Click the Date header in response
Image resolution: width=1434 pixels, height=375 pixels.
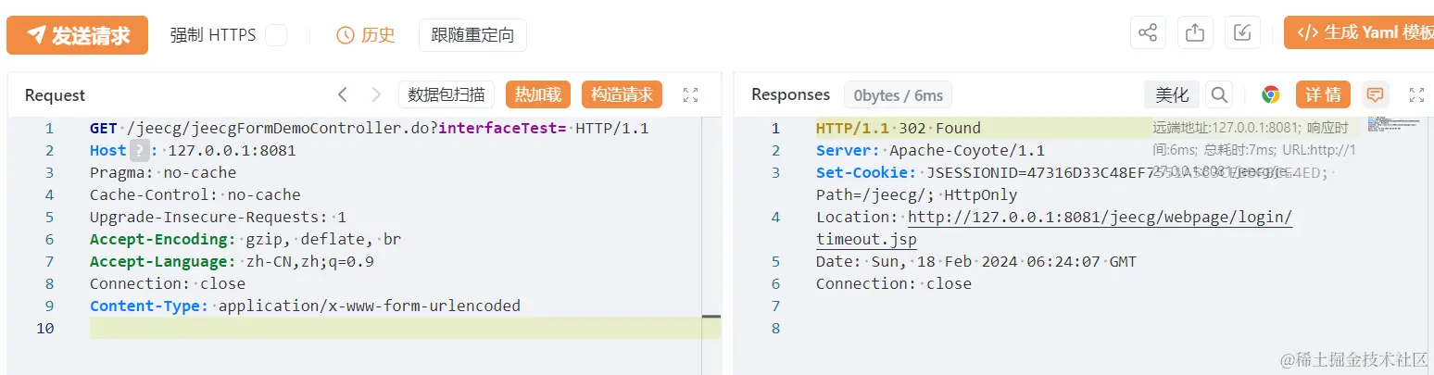pos(975,261)
